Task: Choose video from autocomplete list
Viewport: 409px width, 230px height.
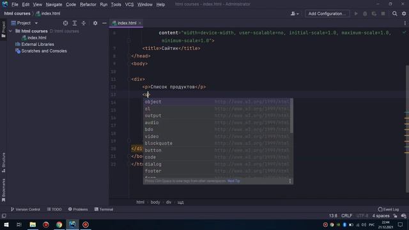Action: click(217, 136)
